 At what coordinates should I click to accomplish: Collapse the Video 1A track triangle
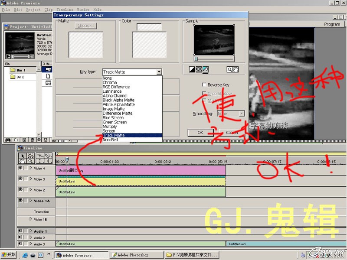pyautogui.click(x=30, y=201)
